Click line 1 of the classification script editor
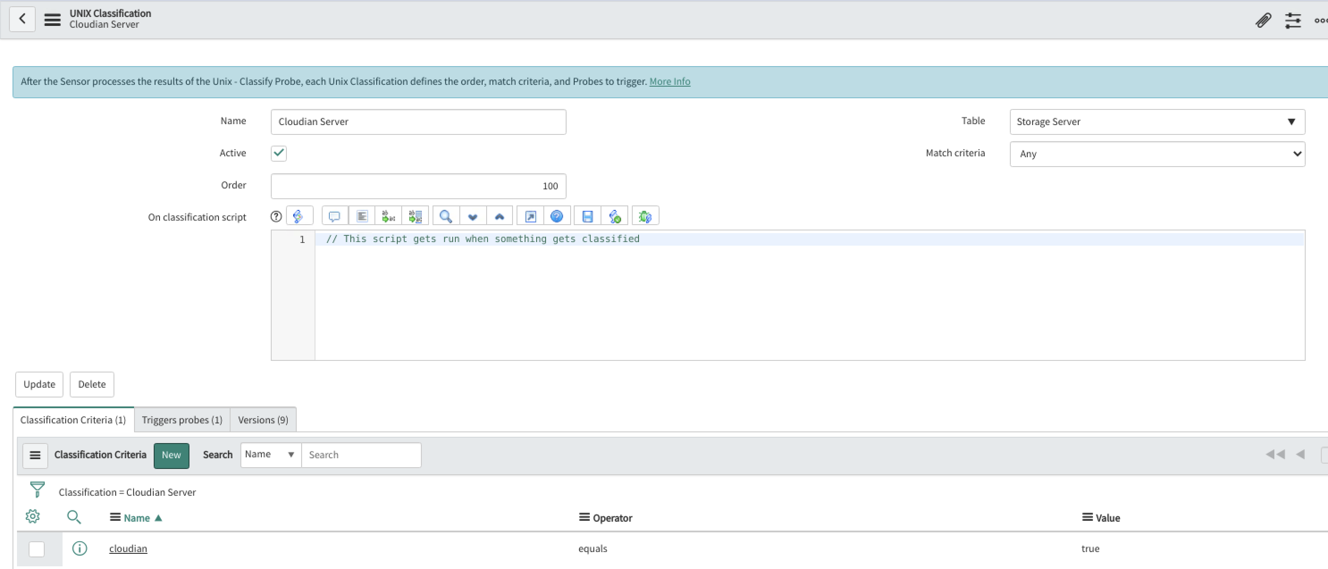The width and height of the screenshot is (1328, 569). pyautogui.click(x=809, y=239)
